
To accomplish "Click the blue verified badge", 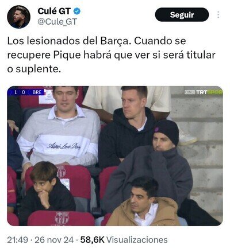I will 77,11.
